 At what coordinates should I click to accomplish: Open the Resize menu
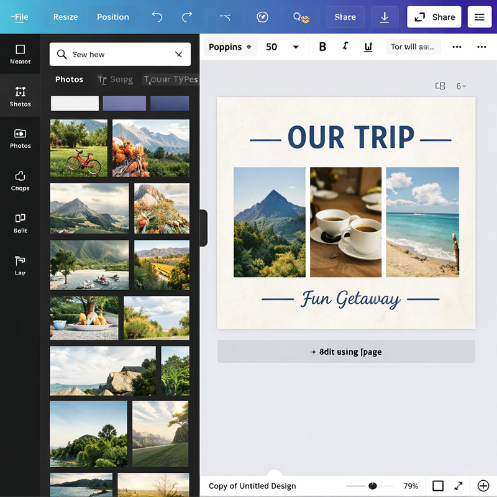point(65,17)
